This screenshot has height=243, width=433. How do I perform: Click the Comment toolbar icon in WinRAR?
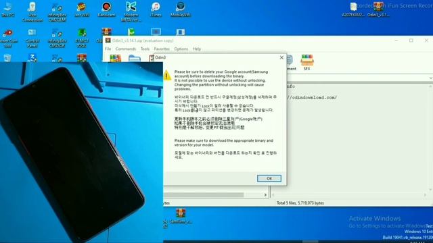(290, 62)
